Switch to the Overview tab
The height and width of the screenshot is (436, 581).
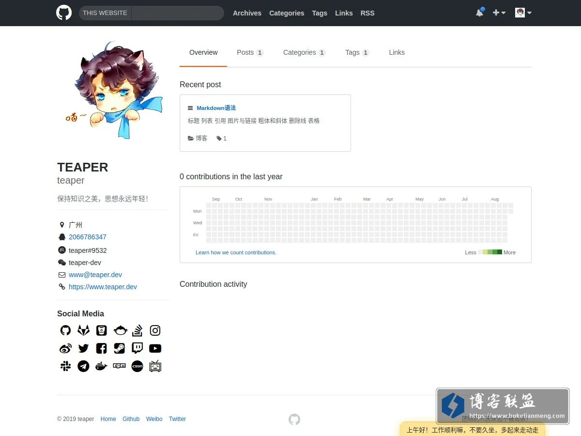(x=203, y=52)
